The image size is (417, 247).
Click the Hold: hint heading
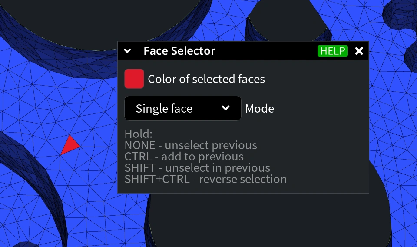click(x=138, y=134)
